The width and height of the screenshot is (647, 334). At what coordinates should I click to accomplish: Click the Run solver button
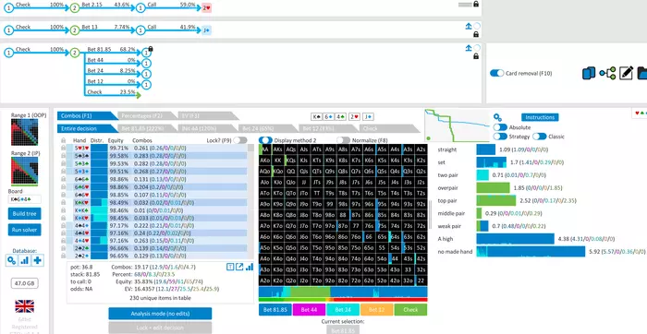(24, 230)
